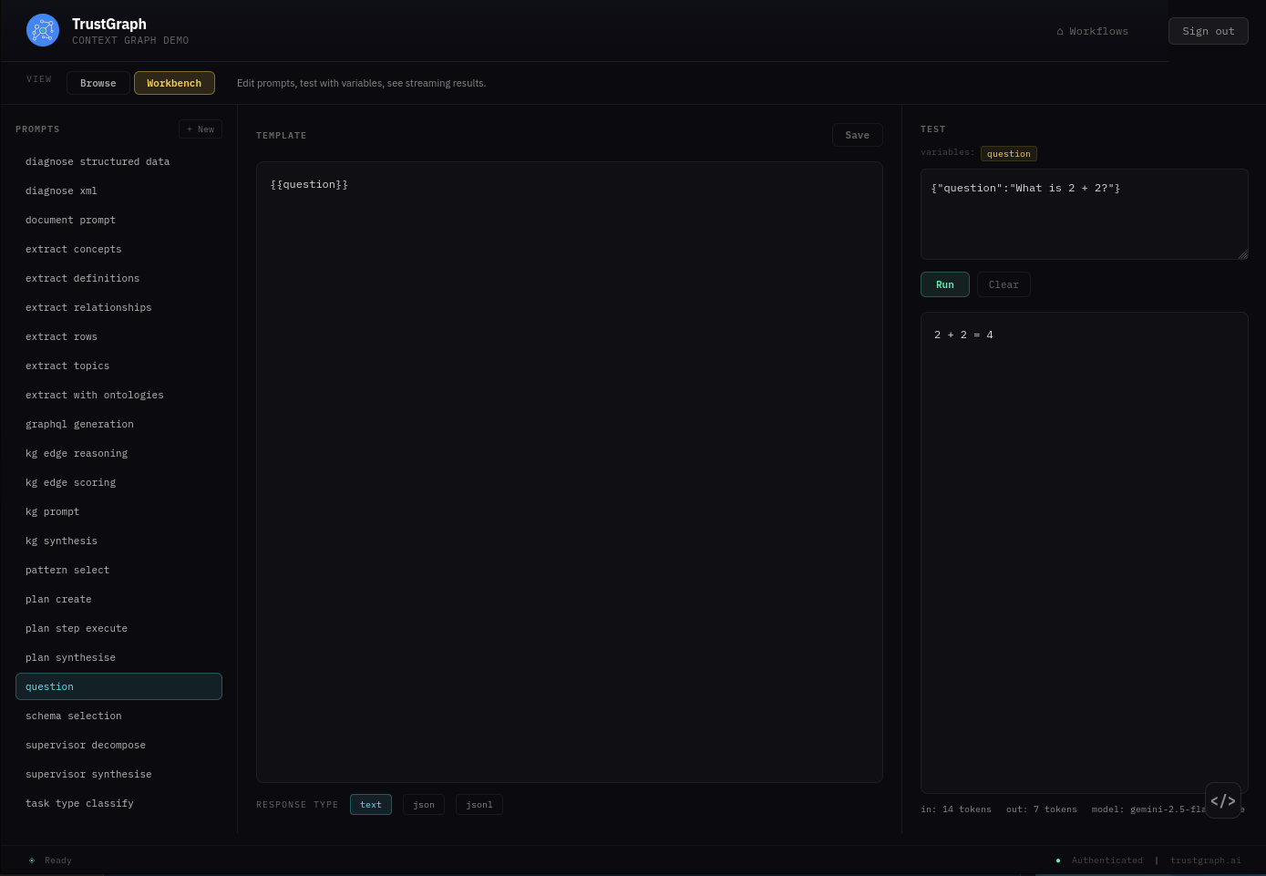Open the trustgraph.ai footer link
This screenshot has height=876, width=1266.
click(x=1206, y=861)
